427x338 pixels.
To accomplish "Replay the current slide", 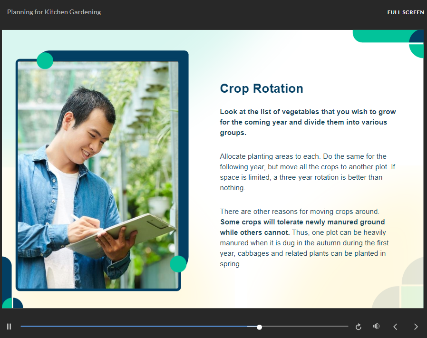I will click(x=359, y=327).
